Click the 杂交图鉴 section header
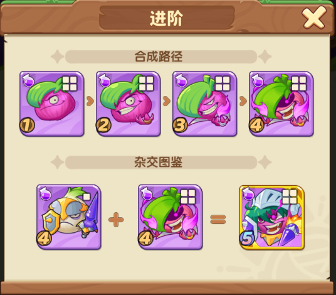336x295 pixels. pyautogui.click(x=159, y=162)
